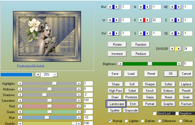Zoom out preview with minus button
This screenshot has height=125, width=195.
[55, 75]
